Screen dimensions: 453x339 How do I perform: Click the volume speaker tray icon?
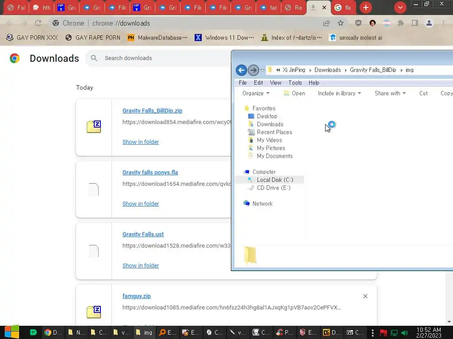tap(404, 333)
